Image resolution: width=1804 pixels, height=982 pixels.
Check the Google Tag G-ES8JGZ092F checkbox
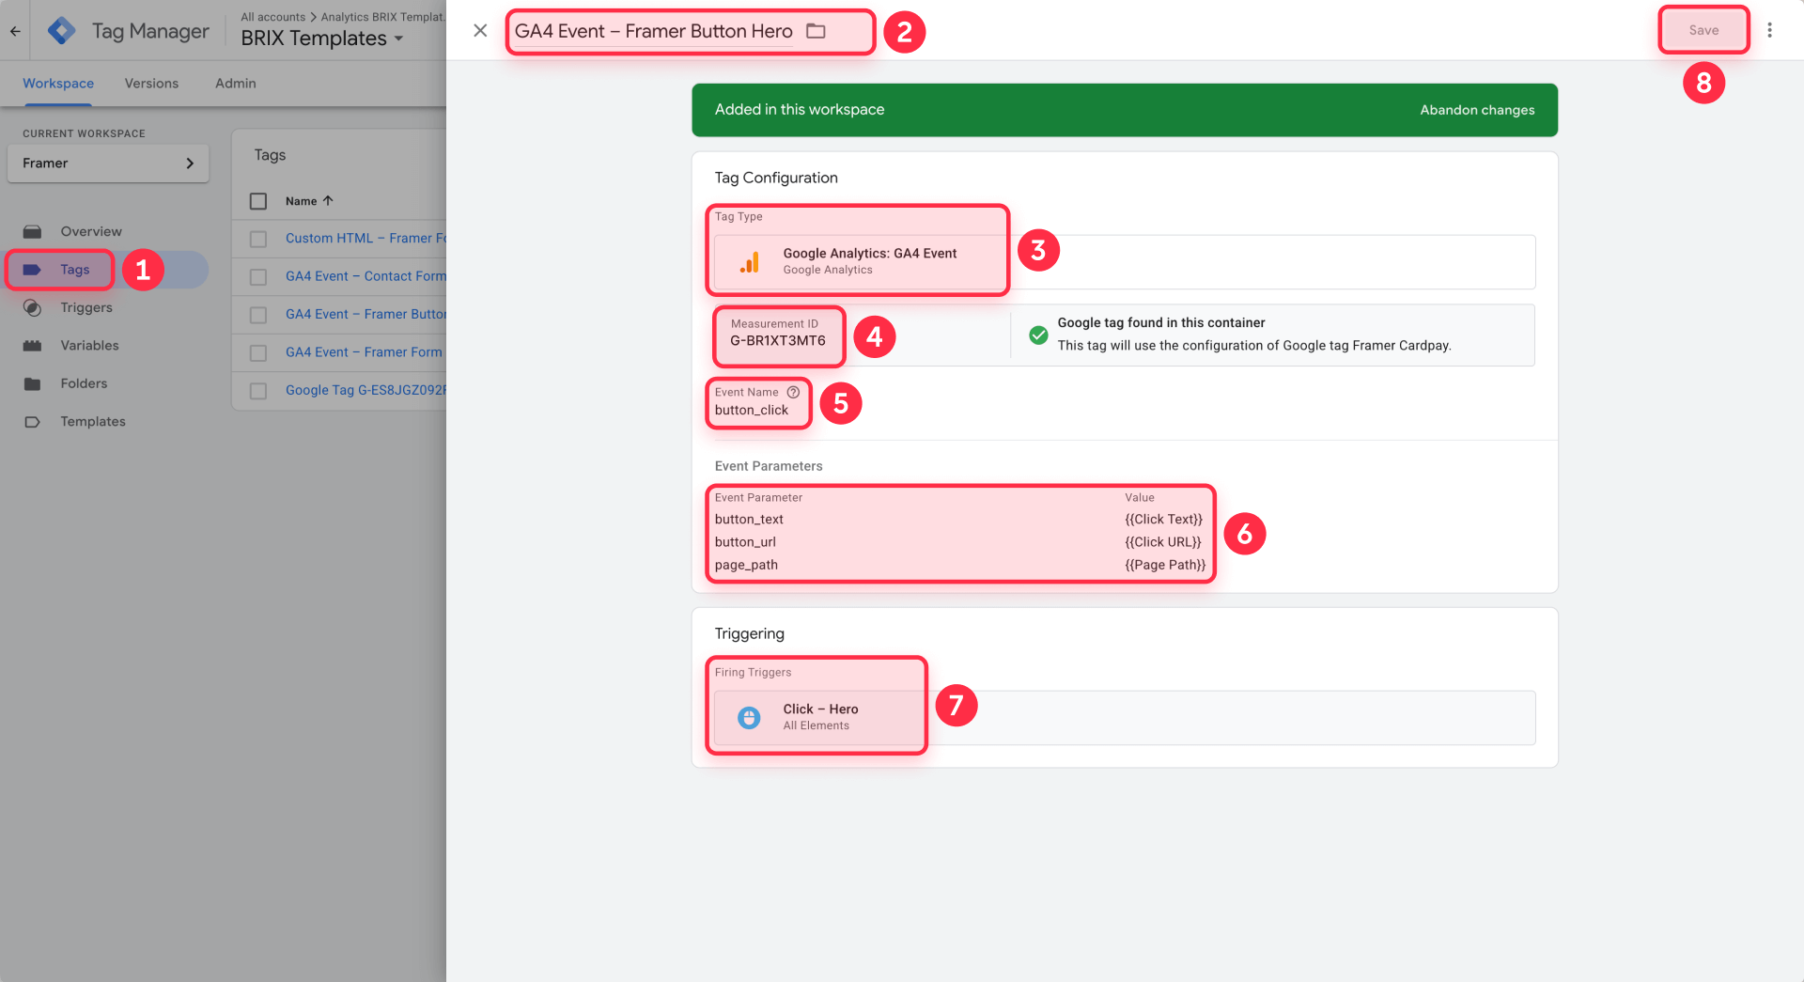[x=258, y=391]
